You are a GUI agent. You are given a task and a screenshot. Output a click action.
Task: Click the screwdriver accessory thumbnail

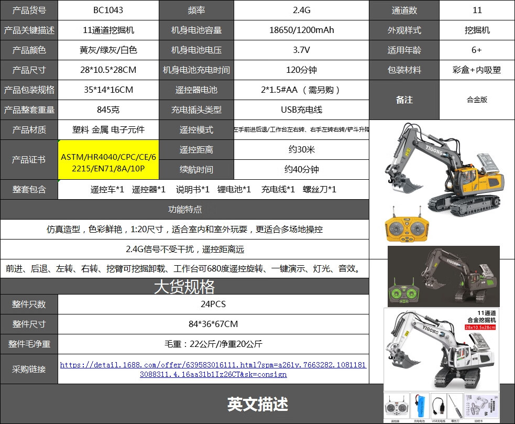[455, 407]
